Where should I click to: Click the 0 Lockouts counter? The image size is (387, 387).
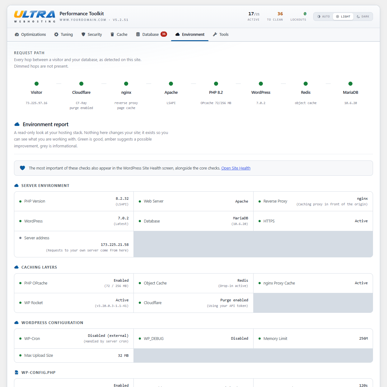(x=298, y=16)
